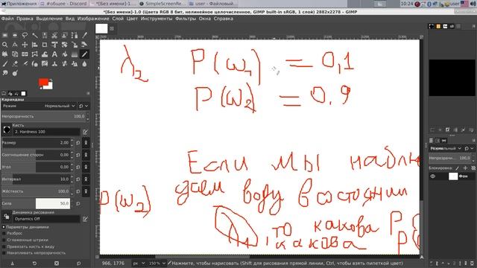Toggle link for hardness (Жёсткость) value
This screenshot has width=477, height=268.
pos(86,191)
